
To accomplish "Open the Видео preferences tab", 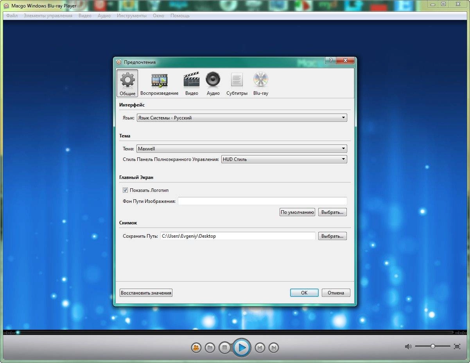I will [192, 83].
